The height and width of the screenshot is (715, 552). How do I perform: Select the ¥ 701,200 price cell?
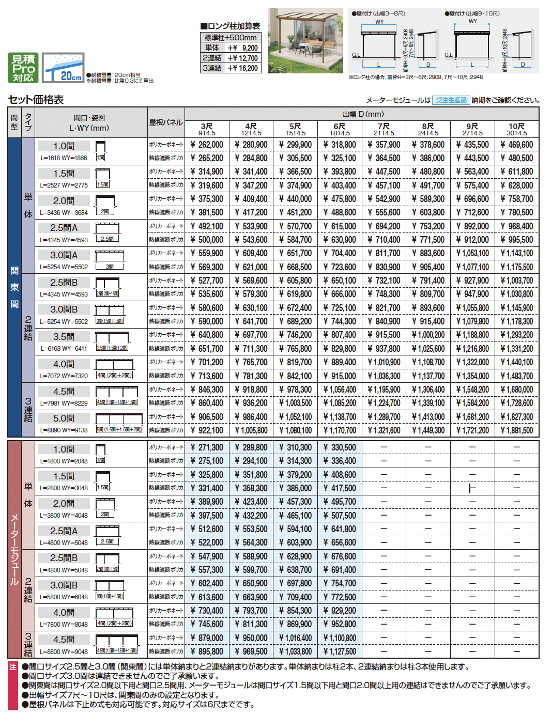click(x=207, y=362)
